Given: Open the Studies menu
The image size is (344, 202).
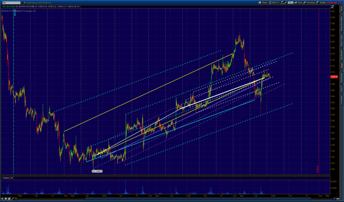Looking at the screenshot, I should click(321, 3).
